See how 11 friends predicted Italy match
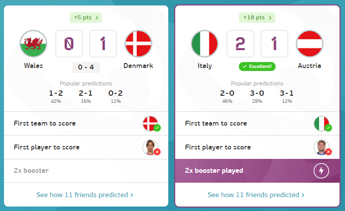This screenshot has width=345, height=211. (256, 195)
